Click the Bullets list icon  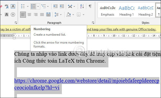23,6
